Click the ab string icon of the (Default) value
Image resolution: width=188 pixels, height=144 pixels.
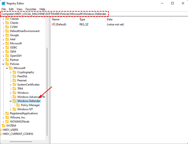(53, 24)
